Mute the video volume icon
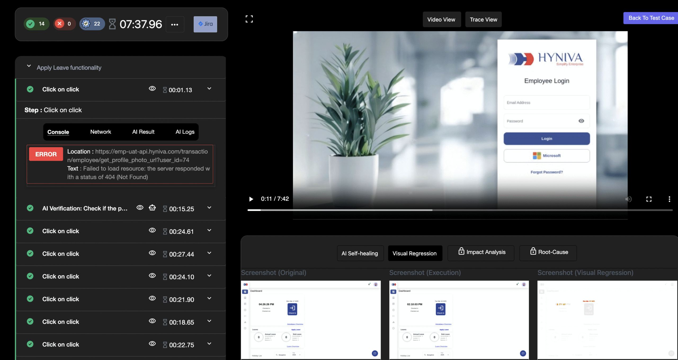 pyautogui.click(x=628, y=199)
